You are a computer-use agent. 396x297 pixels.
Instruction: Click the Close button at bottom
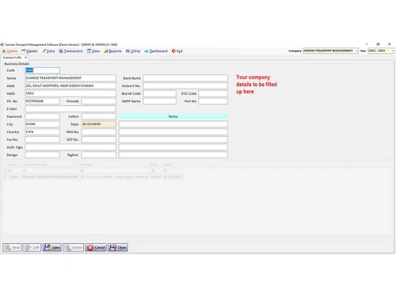click(x=118, y=247)
